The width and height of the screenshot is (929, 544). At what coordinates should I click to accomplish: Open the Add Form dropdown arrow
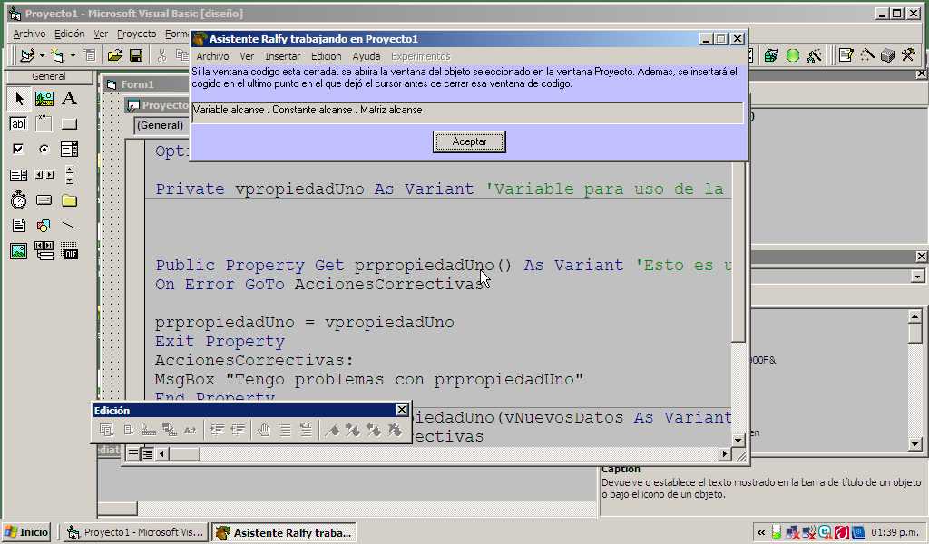73,55
